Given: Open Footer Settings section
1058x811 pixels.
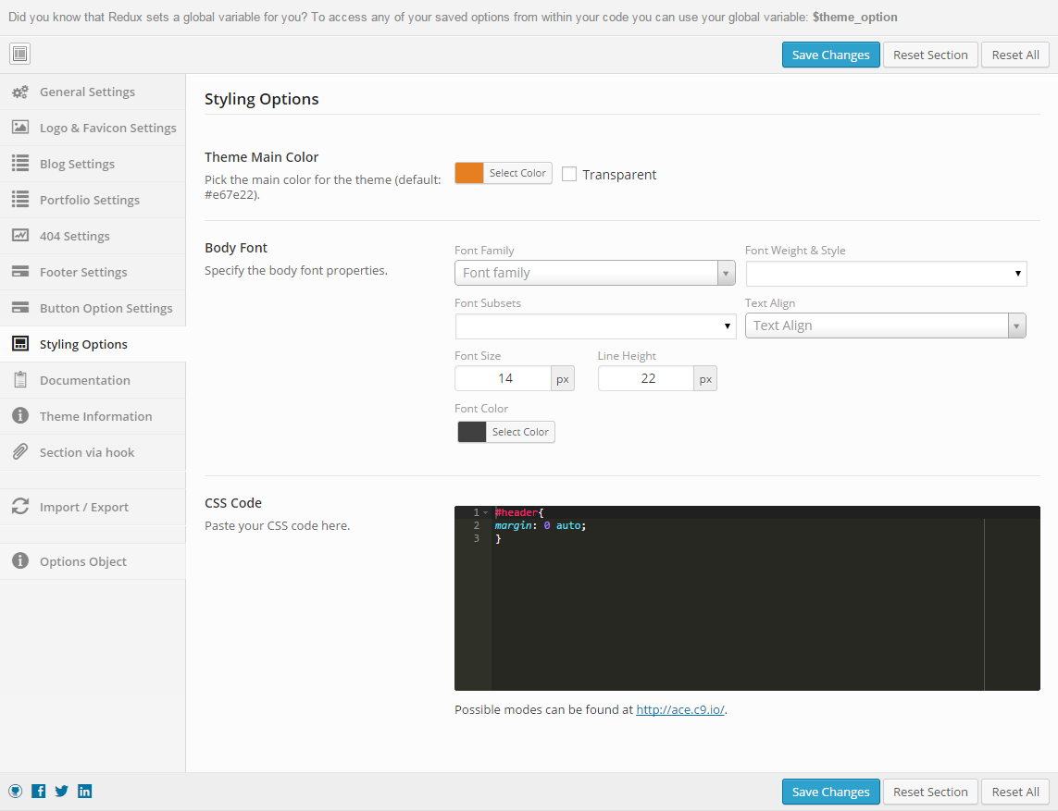Looking at the screenshot, I should 93,272.
